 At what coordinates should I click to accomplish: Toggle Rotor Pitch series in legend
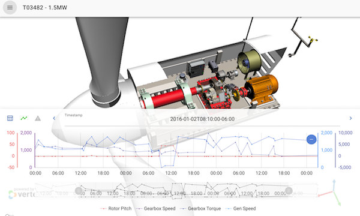point(116,208)
